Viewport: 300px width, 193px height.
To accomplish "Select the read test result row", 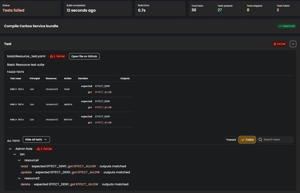I will 73,166.
